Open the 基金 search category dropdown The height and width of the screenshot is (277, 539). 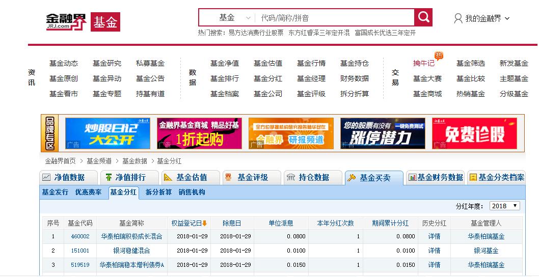tap(235, 17)
